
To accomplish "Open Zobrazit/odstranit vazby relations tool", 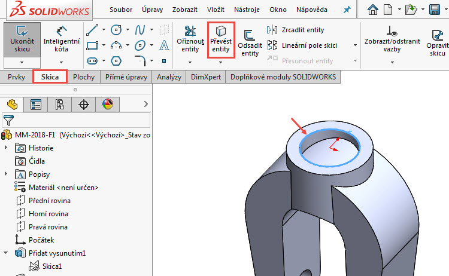I will tap(392, 39).
